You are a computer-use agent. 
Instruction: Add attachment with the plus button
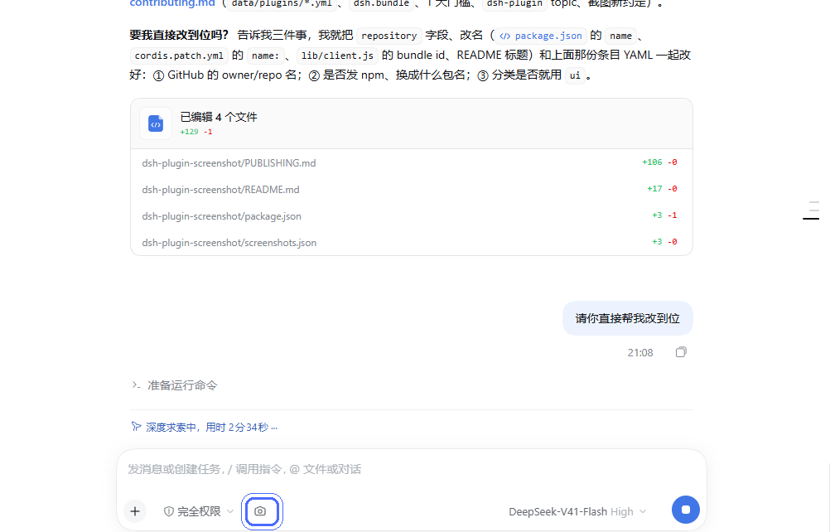pos(135,511)
